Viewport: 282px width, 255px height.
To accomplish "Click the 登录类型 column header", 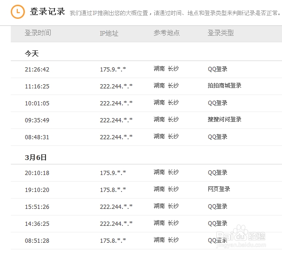I will pyautogui.click(x=221, y=33).
